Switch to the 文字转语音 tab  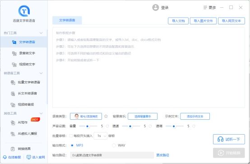point(67,20)
